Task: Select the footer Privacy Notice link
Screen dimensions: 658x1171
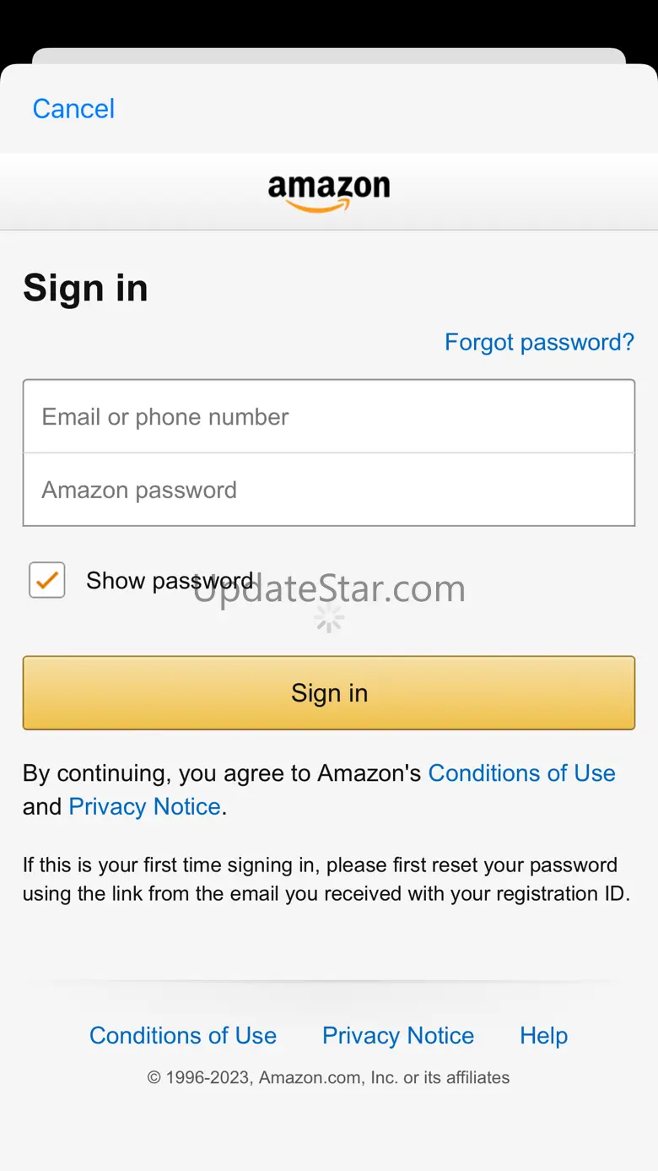Action: click(x=398, y=1035)
